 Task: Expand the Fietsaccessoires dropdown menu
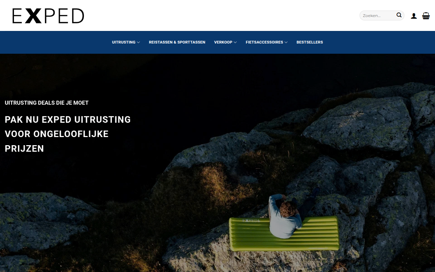point(266,42)
